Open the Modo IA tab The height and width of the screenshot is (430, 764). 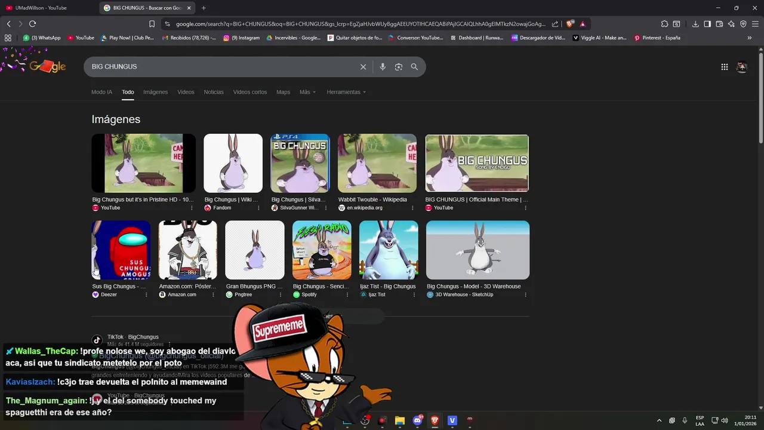click(x=101, y=92)
